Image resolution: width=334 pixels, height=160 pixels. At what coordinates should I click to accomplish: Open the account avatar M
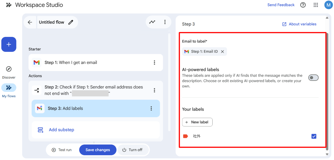[x=328, y=5]
